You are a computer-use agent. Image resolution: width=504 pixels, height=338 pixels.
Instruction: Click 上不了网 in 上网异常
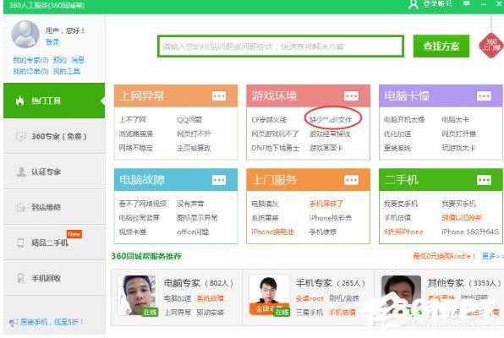tap(133, 120)
